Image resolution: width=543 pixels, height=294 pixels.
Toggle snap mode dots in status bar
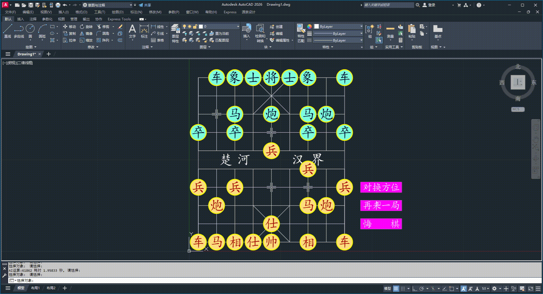(x=403, y=289)
